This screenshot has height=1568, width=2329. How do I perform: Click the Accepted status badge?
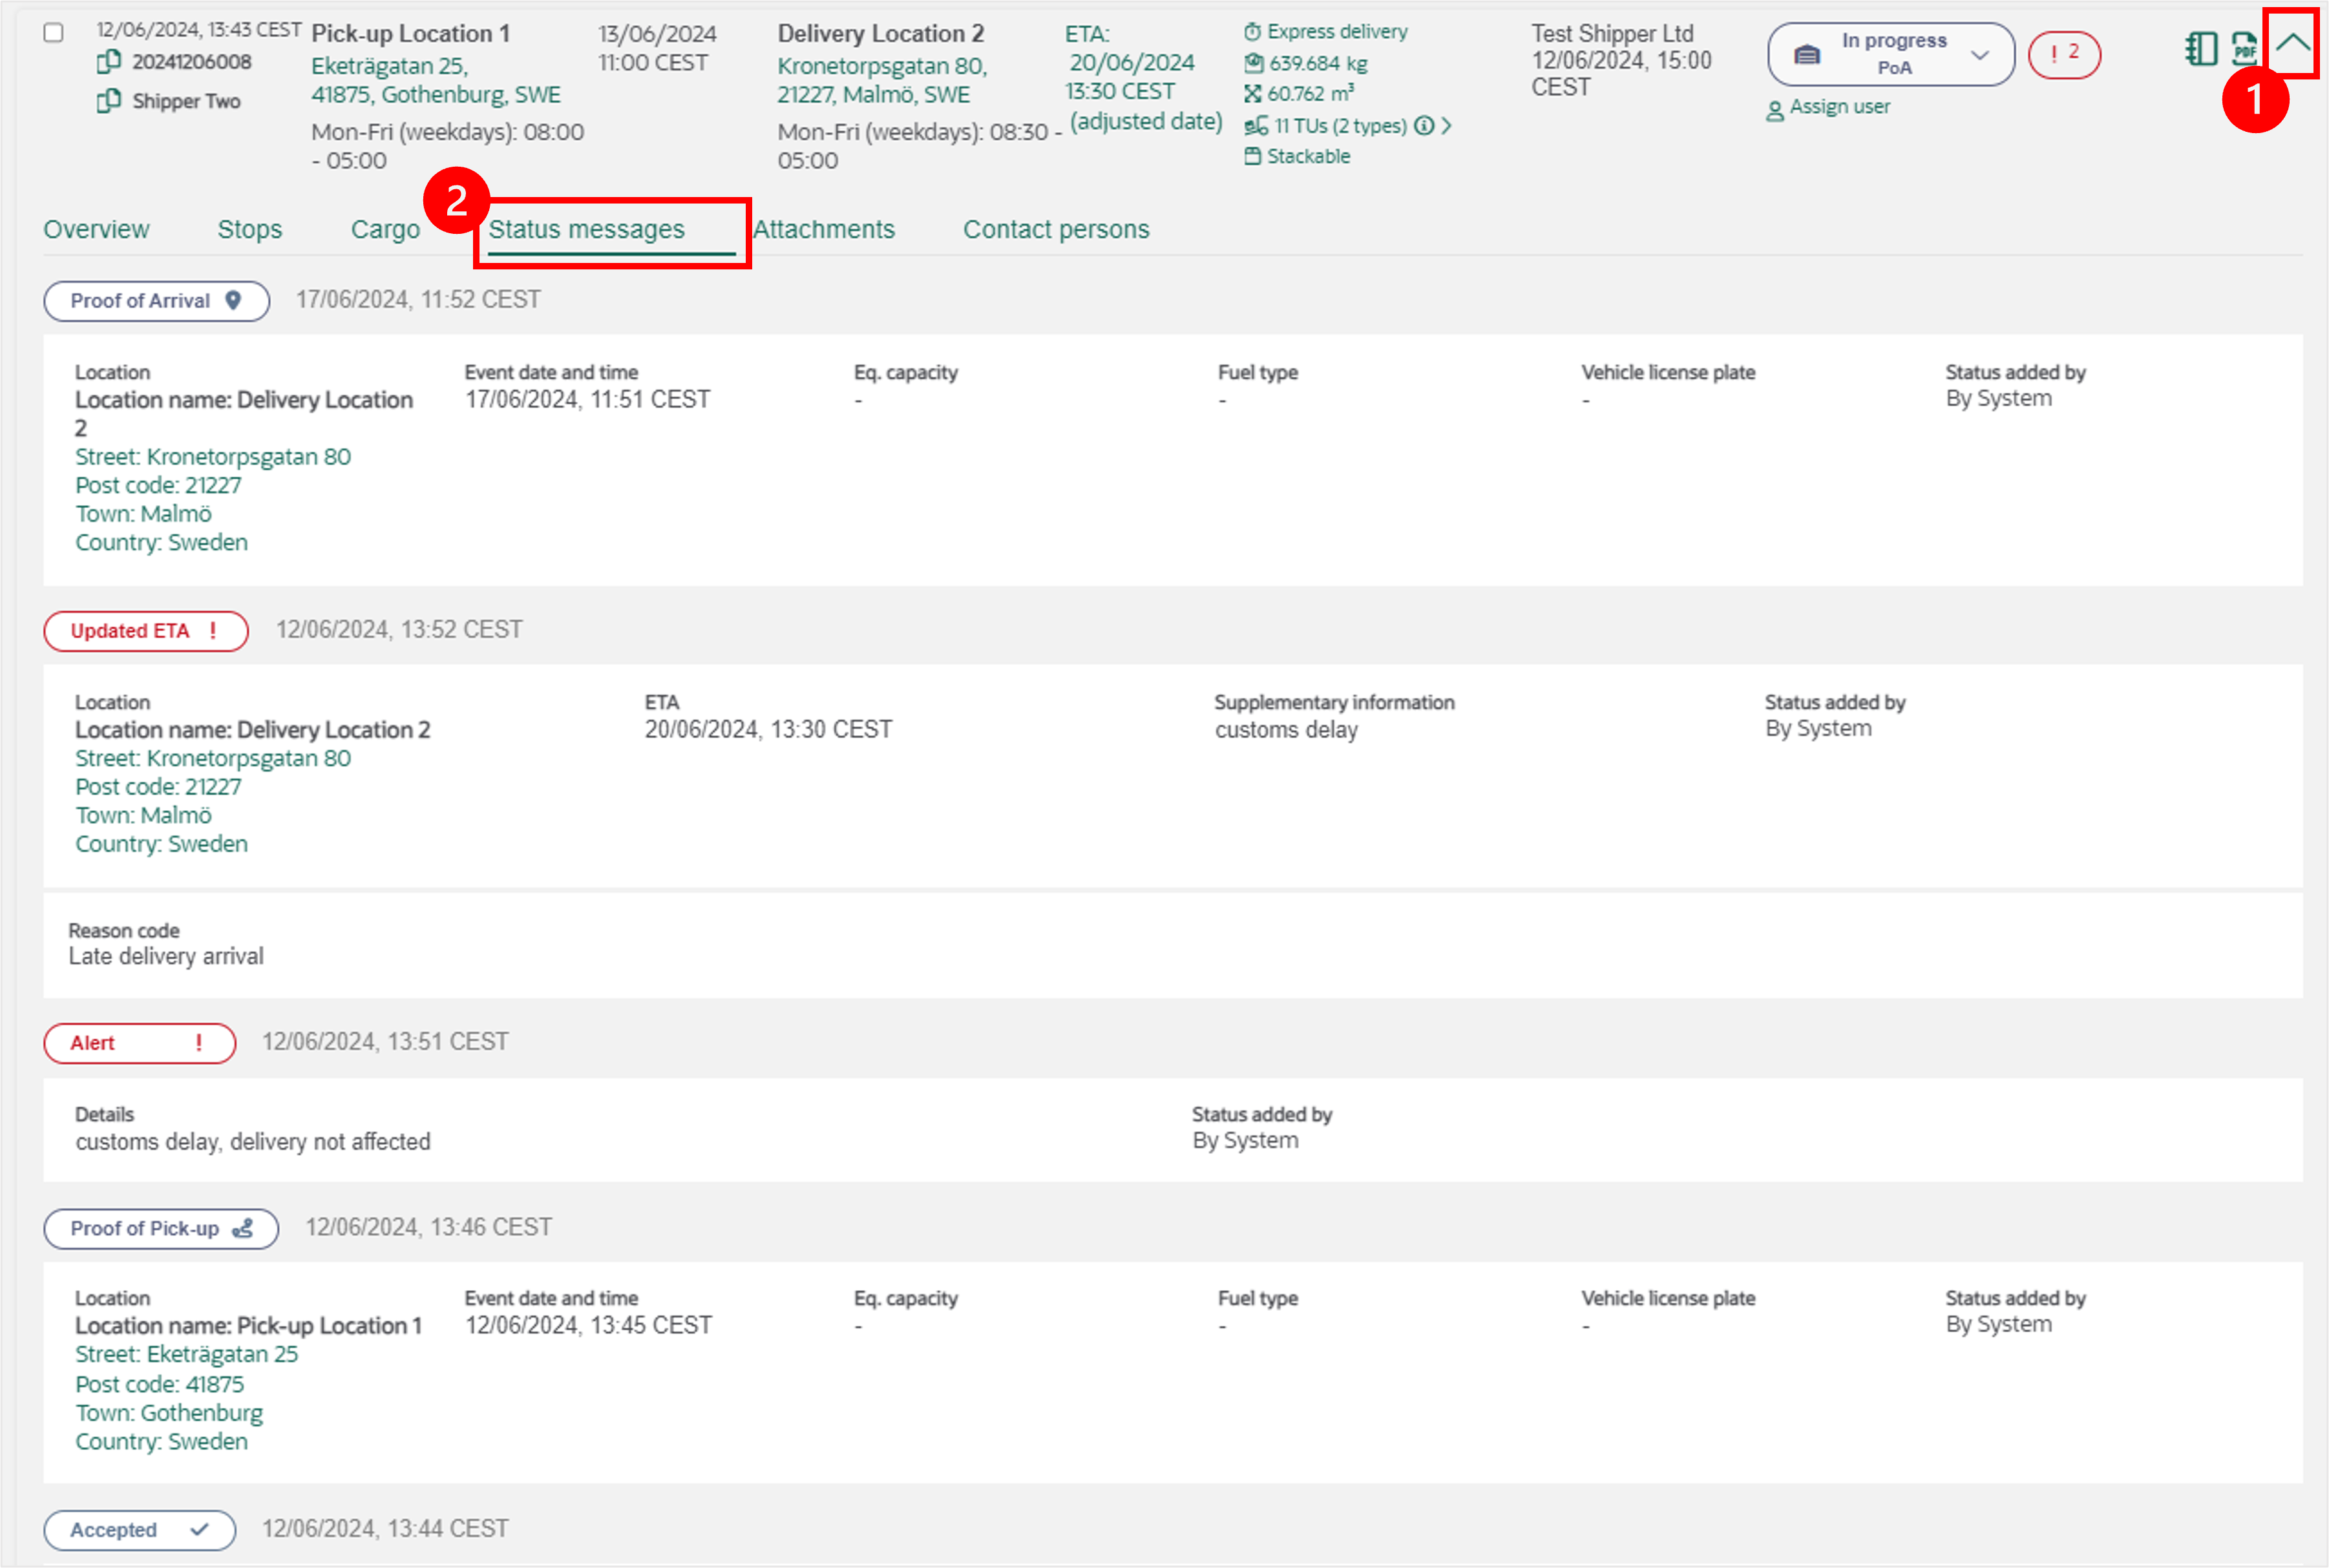(x=140, y=1530)
